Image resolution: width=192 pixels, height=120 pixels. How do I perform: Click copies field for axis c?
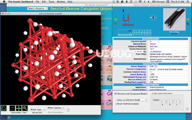[x=176, y=101]
